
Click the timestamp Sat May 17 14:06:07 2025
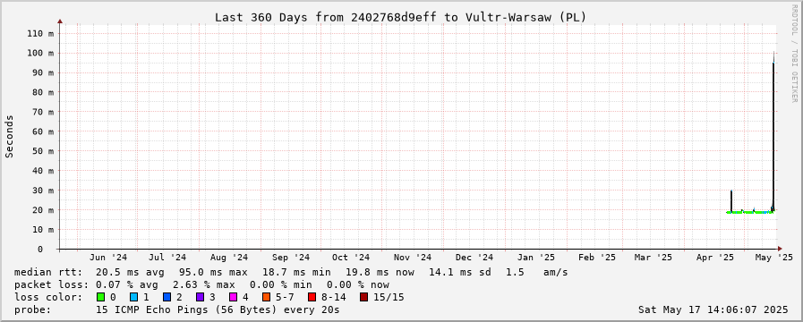pyautogui.click(x=713, y=309)
